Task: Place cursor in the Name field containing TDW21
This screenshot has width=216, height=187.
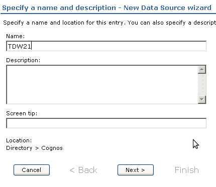Action: click(x=106, y=46)
